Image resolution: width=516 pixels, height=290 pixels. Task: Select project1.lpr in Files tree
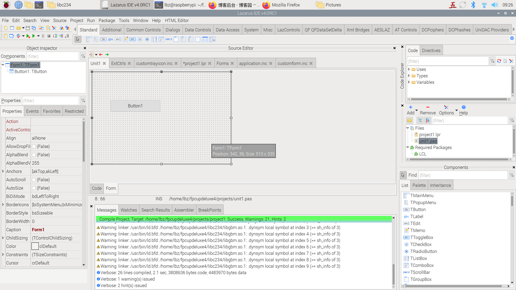point(429,135)
